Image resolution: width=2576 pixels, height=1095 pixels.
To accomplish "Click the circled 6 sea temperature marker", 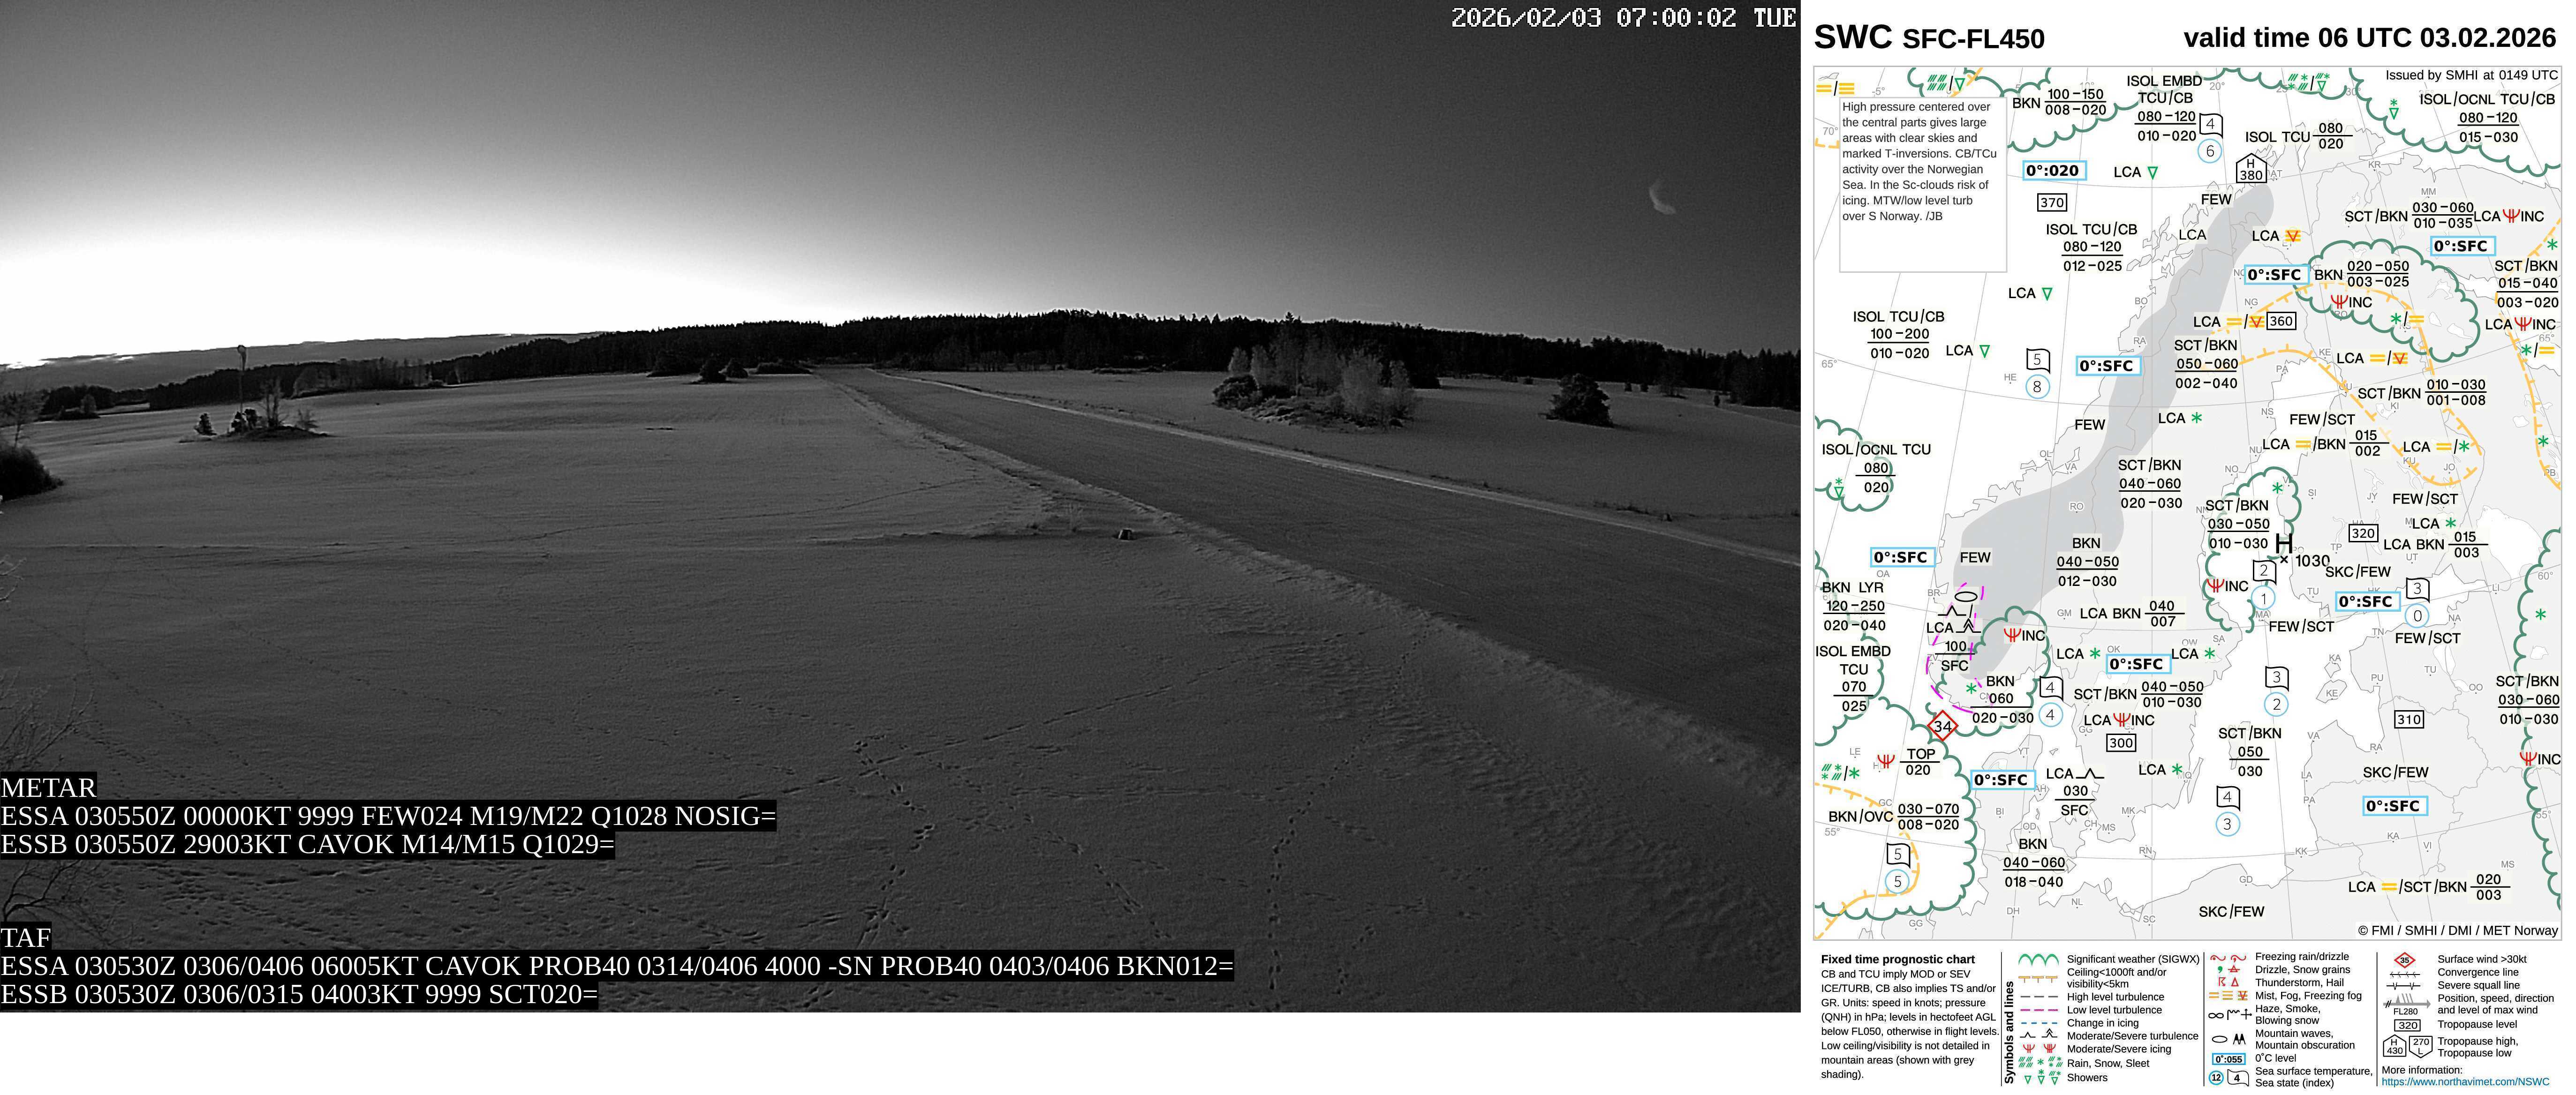I will [x=2210, y=151].
